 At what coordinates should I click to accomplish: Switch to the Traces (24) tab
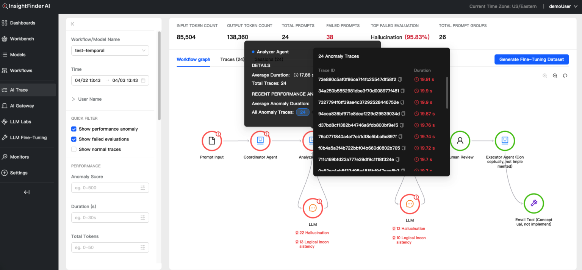point(232,59)
